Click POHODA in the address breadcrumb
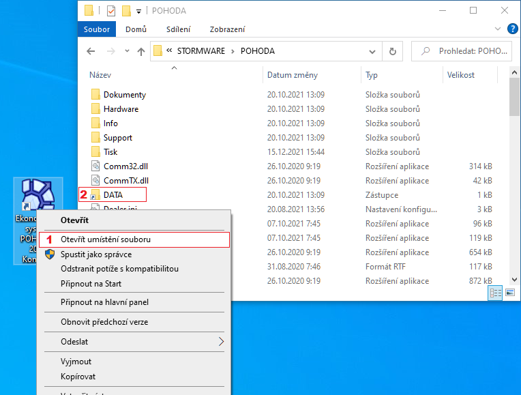The height and width of the screenshot is (395, 521). (258, 51)
